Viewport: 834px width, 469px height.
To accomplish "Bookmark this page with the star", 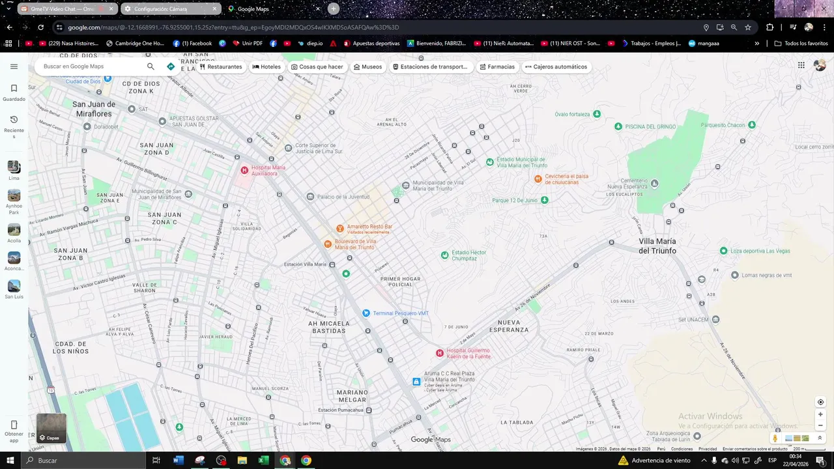I will 748,27.
